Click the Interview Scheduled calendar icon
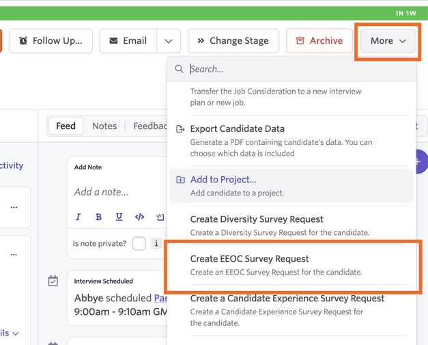This screenshot has width=428, height=345. coord(53,281)
